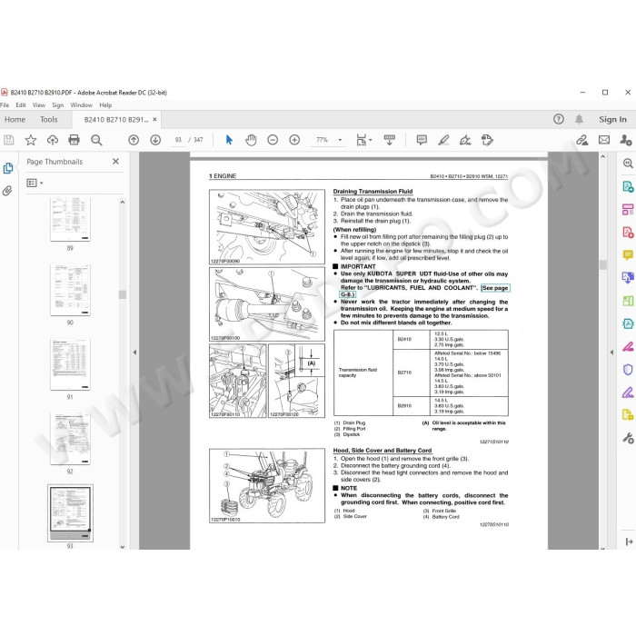Collapse the right tools pane arrow
Screen dimensions: 636x636
click(x=611, y=353)
